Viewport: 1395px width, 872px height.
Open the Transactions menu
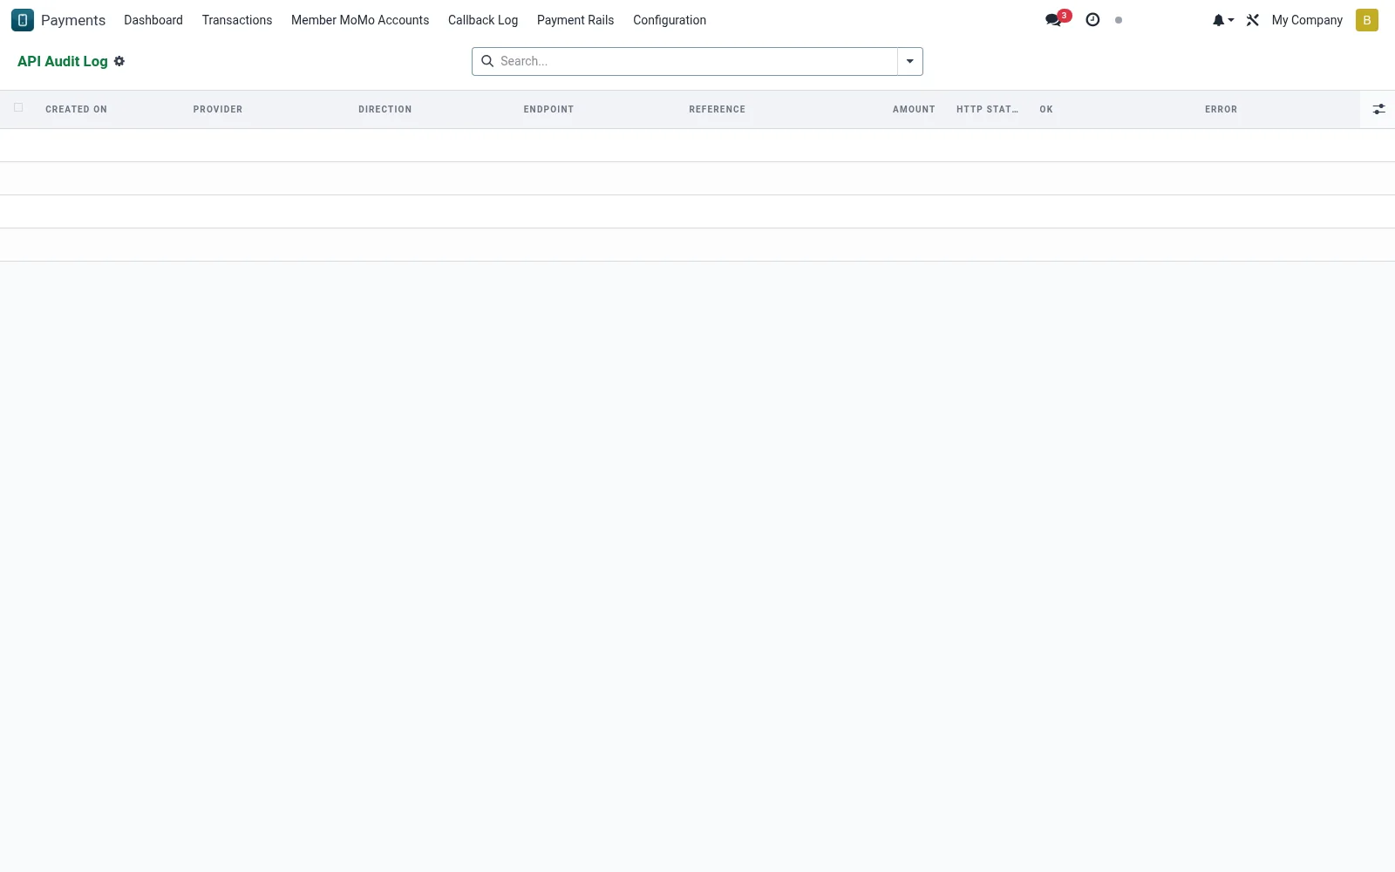coord(237,20)
